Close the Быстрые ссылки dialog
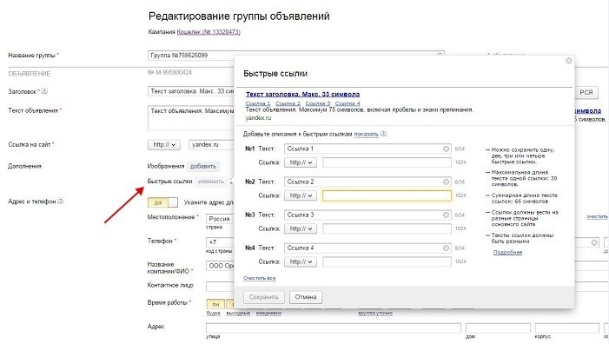 569,61
